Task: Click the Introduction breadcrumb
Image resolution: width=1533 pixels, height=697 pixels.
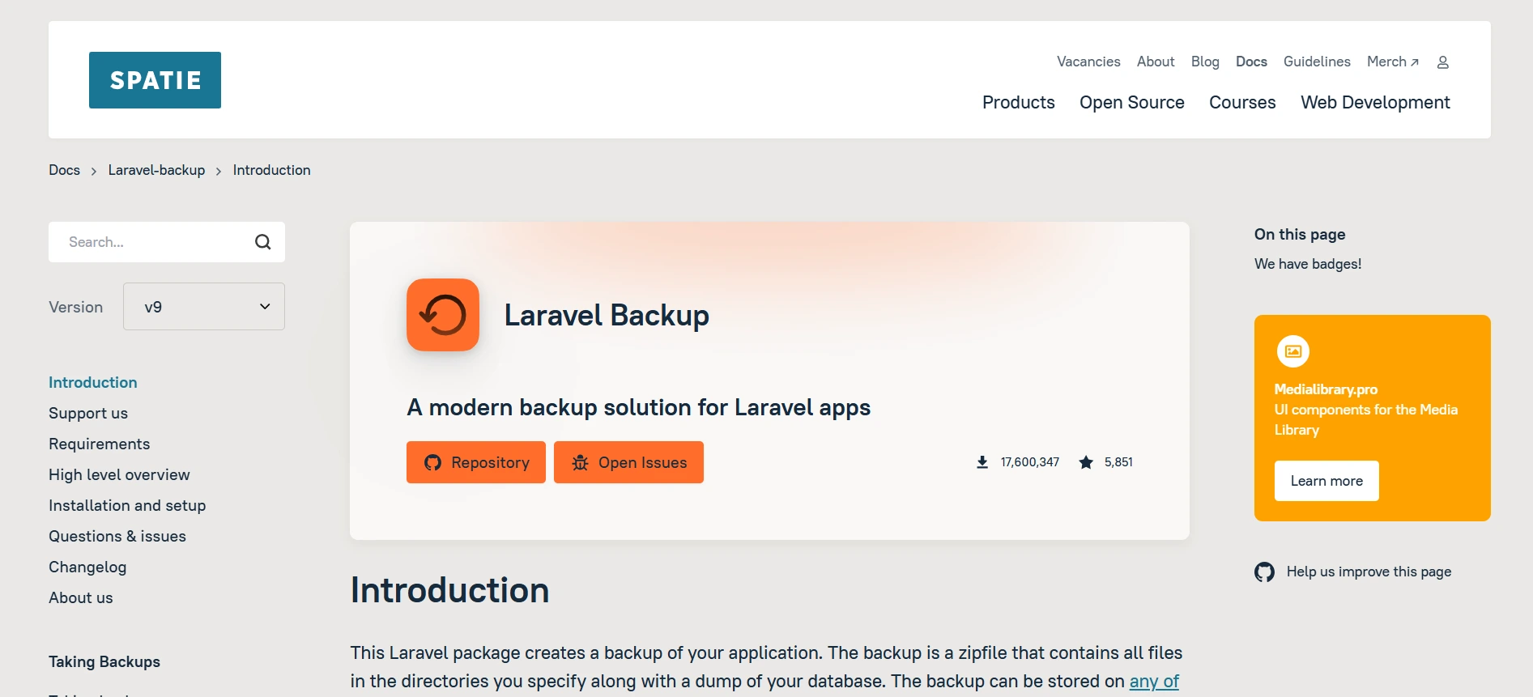Action: click(271, 170)
